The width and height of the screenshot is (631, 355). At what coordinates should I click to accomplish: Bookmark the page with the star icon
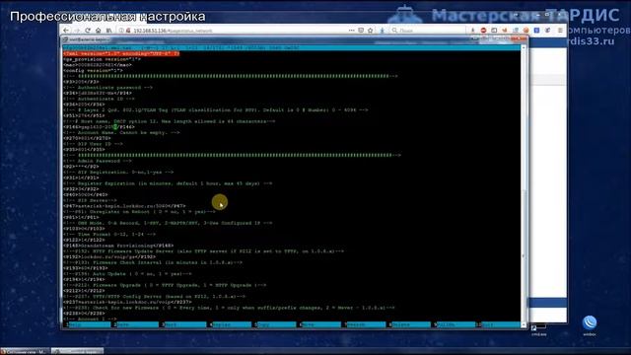coord(371,31)
